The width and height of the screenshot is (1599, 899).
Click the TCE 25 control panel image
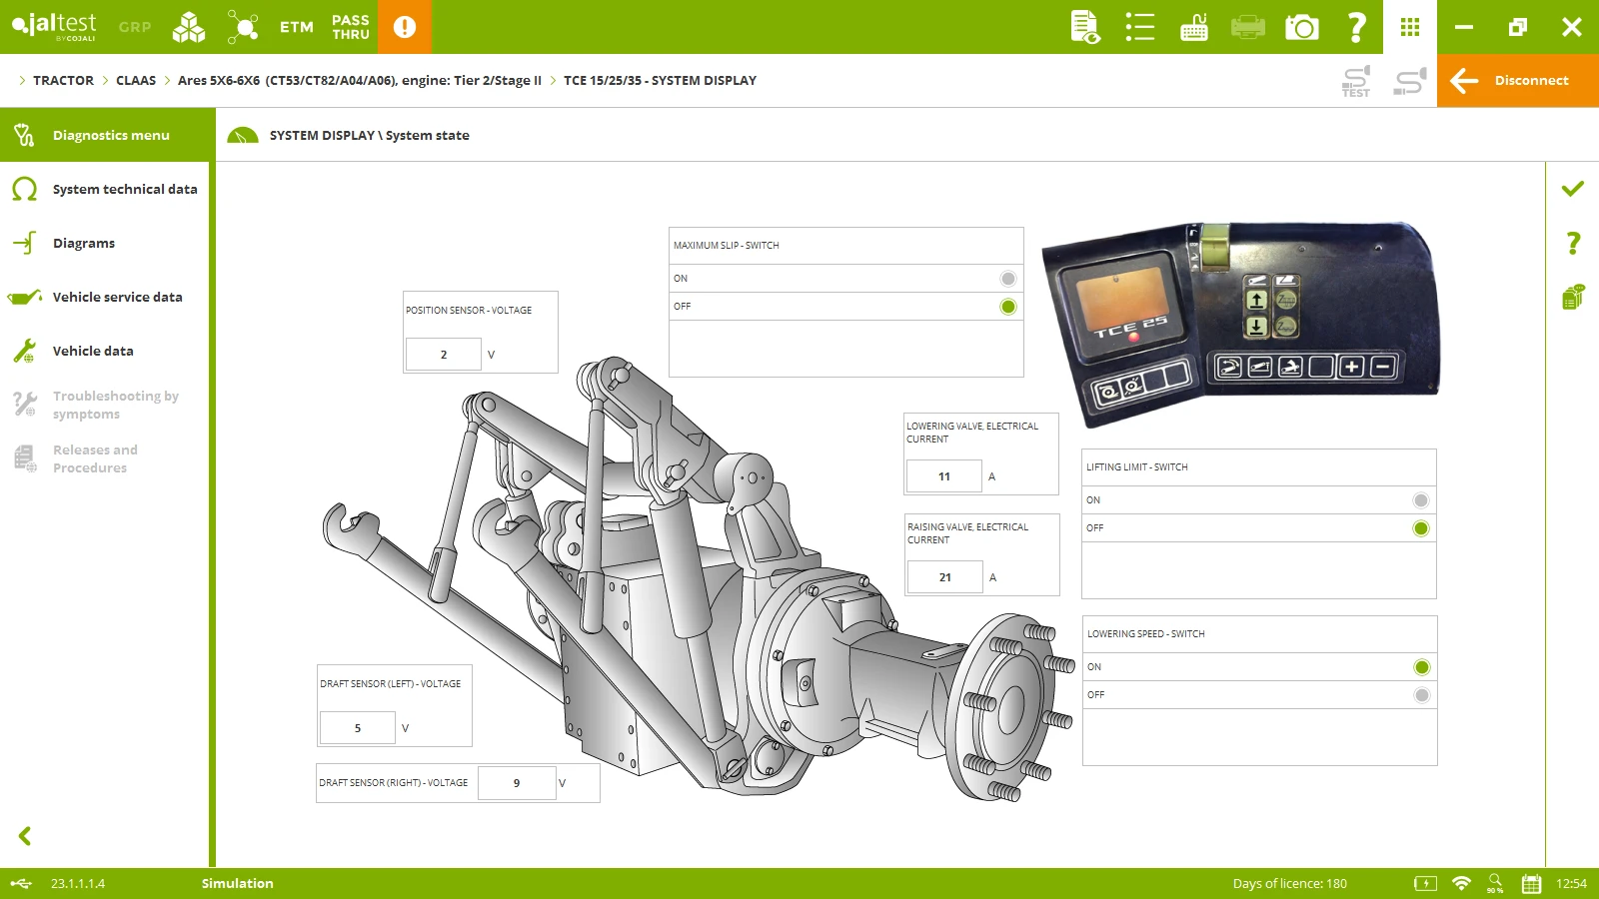click(1240, 325)
